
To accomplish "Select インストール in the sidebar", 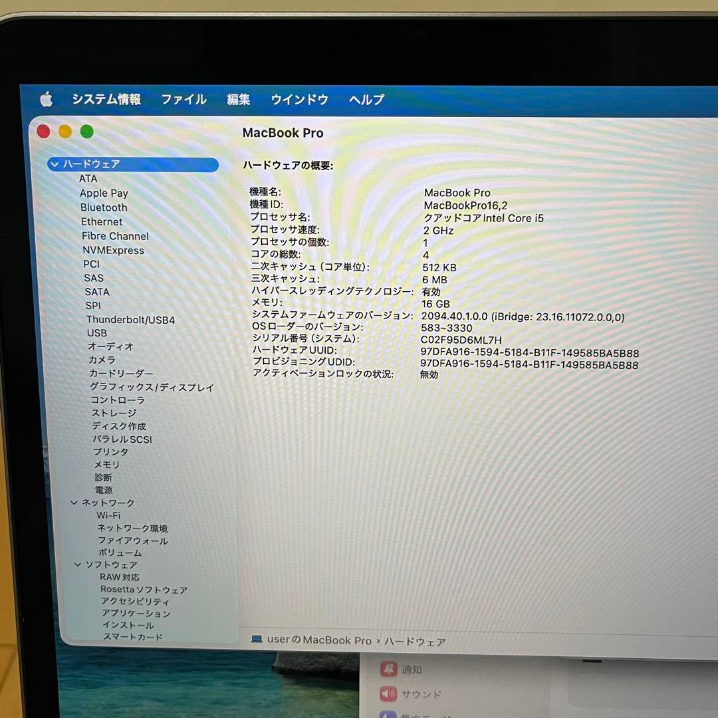I will pyautogui.click(x=128, y=625).
